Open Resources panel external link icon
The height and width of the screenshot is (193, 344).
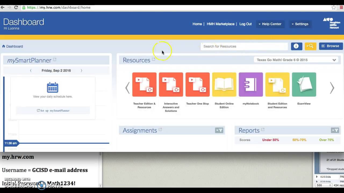click(153, 59)
